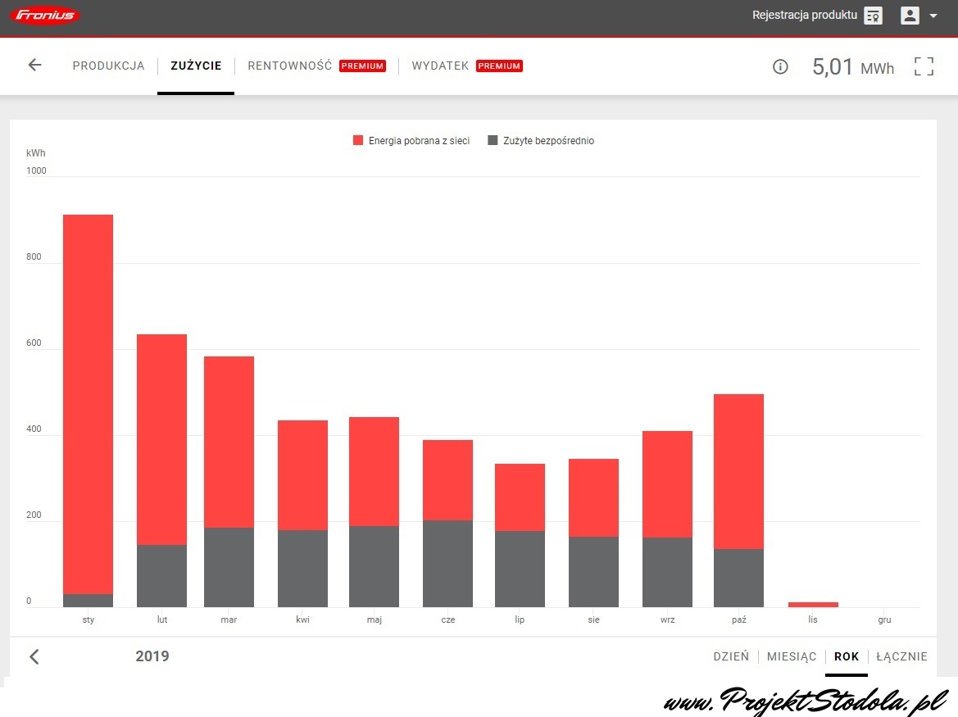Viewport: 958px width, 717px height.
Task: Open the Rentowność premium tab
Action: point(290,66)
